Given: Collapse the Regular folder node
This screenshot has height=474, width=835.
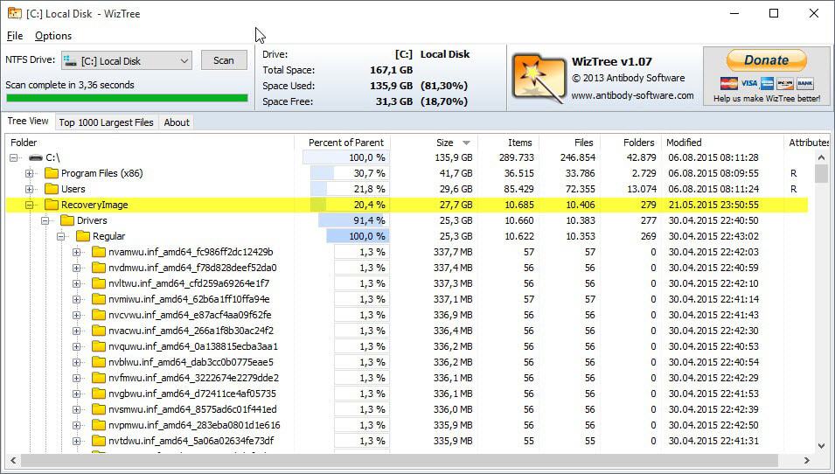Looking at the screenshot, I should point(61,236).
